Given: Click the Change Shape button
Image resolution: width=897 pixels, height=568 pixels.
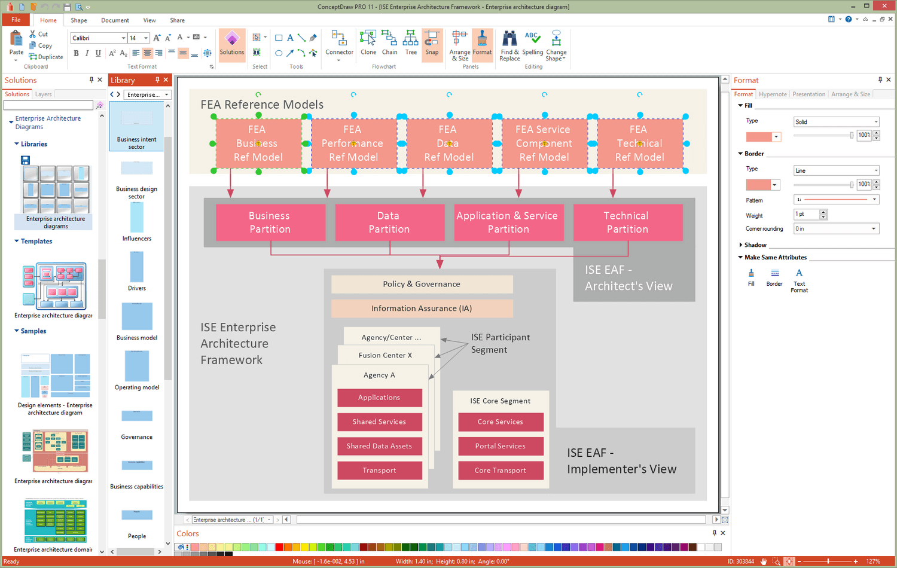Looking at the screenshot, I should pyautogui.click(x=556, y=43).
